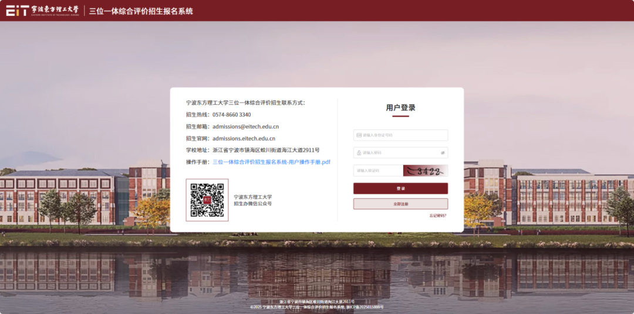Click the 招生办微信公众号 caption text
Image resolution: width=634 pixels, height=314 pixels.
[252, 204]
